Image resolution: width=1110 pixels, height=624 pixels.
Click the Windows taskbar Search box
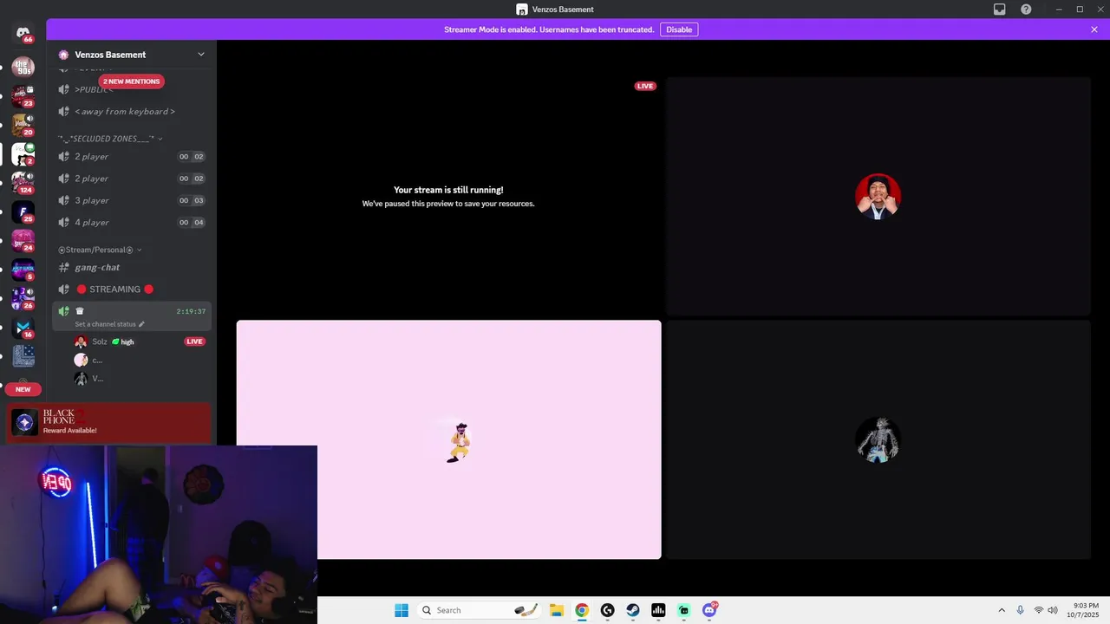(x=479, y=610)
